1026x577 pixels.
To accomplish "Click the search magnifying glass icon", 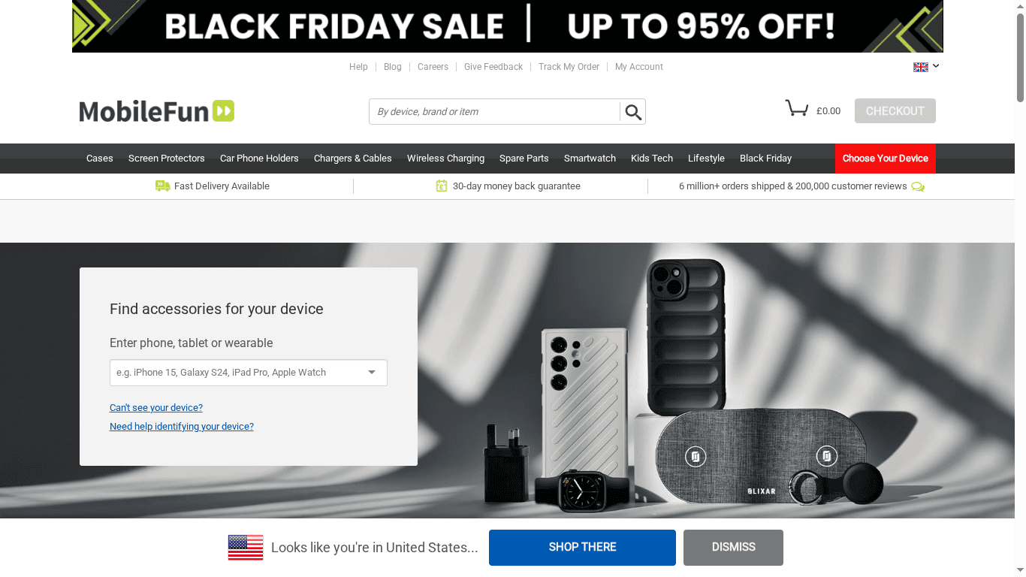I will pyautogui.click(x=632, y=110).
